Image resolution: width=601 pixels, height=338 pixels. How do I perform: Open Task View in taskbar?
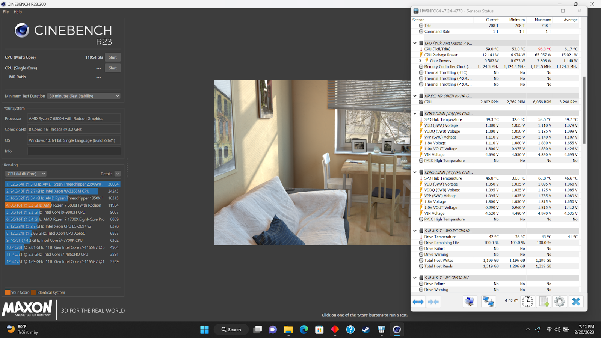click(257, 330)
